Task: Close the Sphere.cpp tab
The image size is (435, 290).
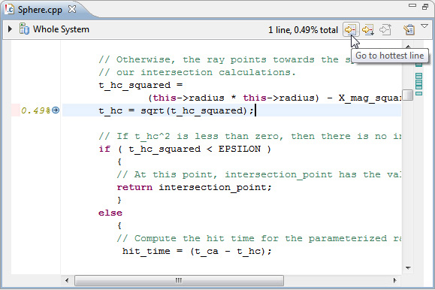Action: (72, 9)
